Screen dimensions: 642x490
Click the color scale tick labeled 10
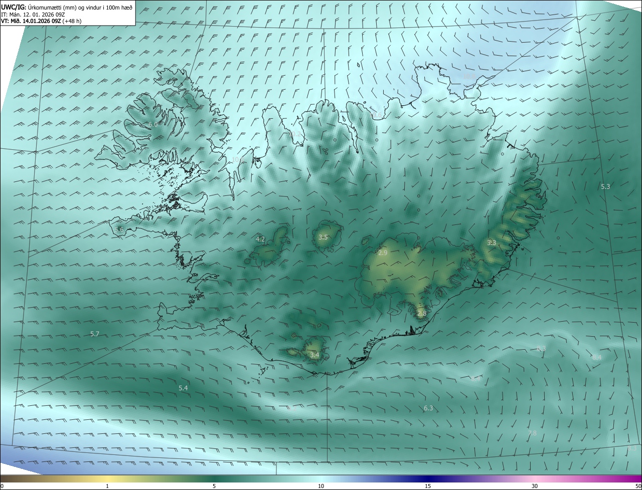[321, 486]
